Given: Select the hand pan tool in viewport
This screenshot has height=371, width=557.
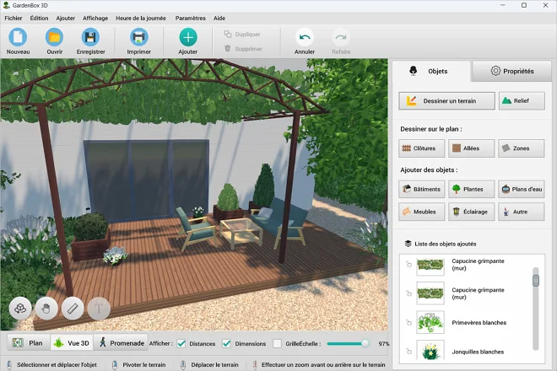Looking at the screenshot, I should tap(46, 308).
